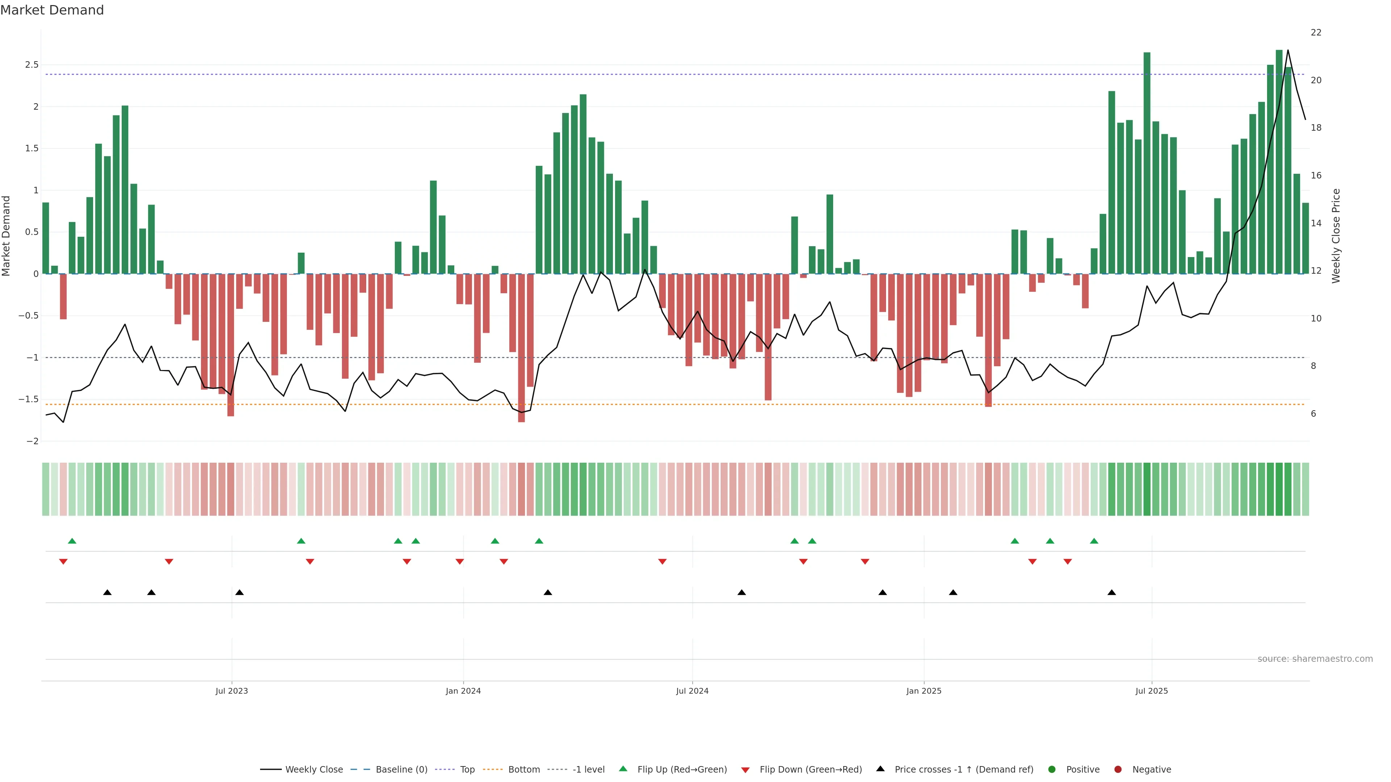The image size is (1391, 782).
Task: Hide the Top line via legend label
Action: (x=467, y=770)
